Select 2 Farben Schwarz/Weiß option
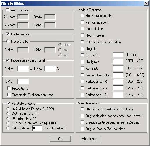 [8, 123]
